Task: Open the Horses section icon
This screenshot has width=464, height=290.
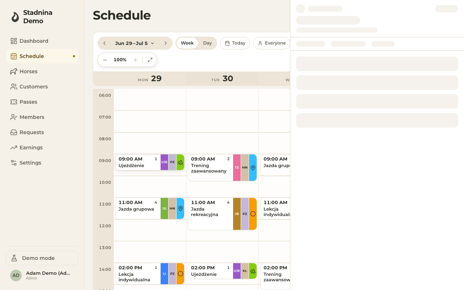Action: pos(14,71)
